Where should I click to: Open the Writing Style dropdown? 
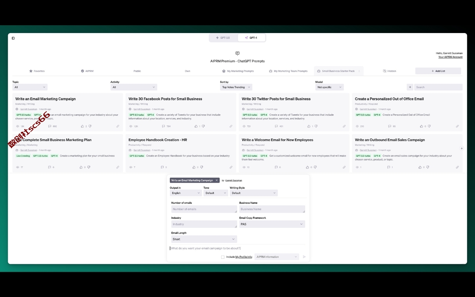[x=254, y=193]
